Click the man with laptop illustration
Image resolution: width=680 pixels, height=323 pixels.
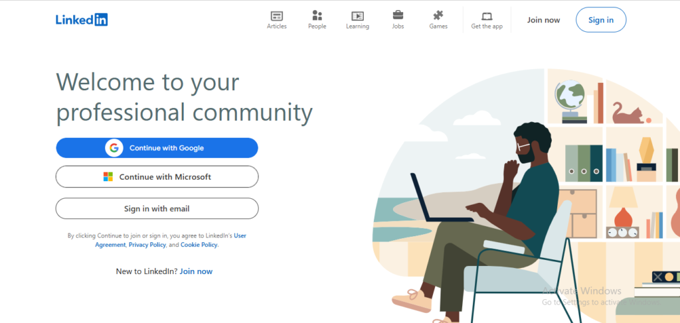[x=526, y=196]
